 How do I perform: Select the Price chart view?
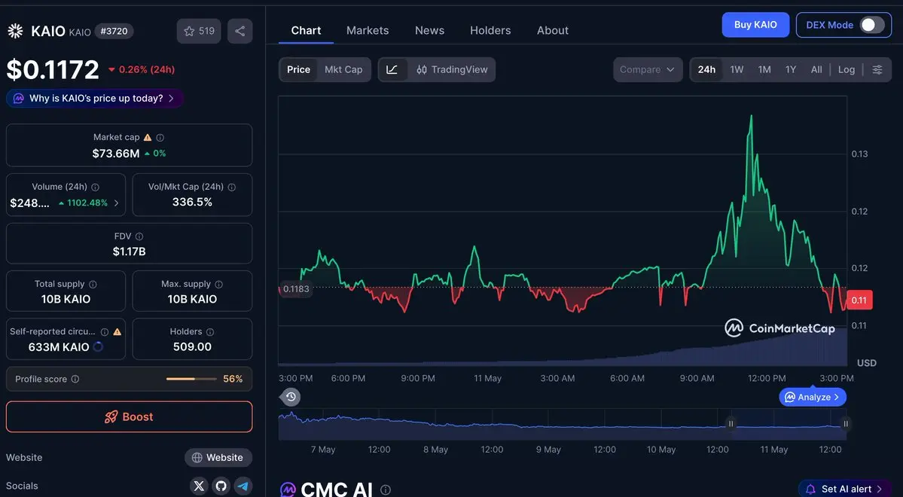pyautogui.click(x=298, y=70)
